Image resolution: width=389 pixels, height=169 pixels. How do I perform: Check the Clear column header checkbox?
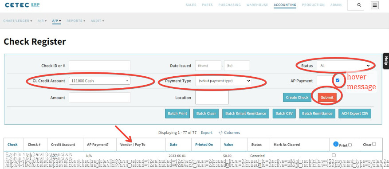coord(374,144)
